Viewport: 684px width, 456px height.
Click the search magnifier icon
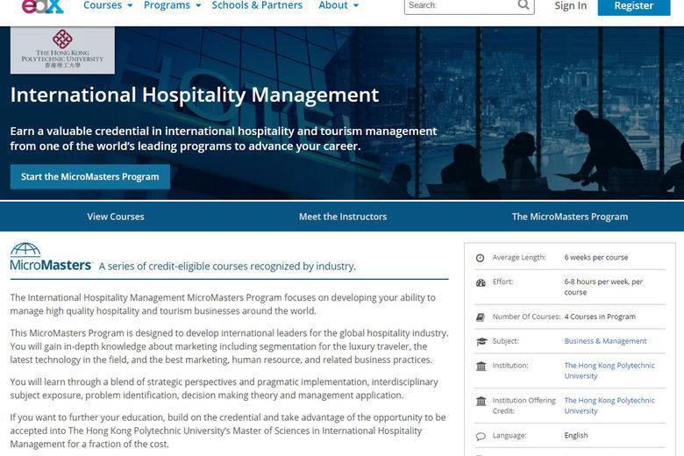[x=524, y=5]
